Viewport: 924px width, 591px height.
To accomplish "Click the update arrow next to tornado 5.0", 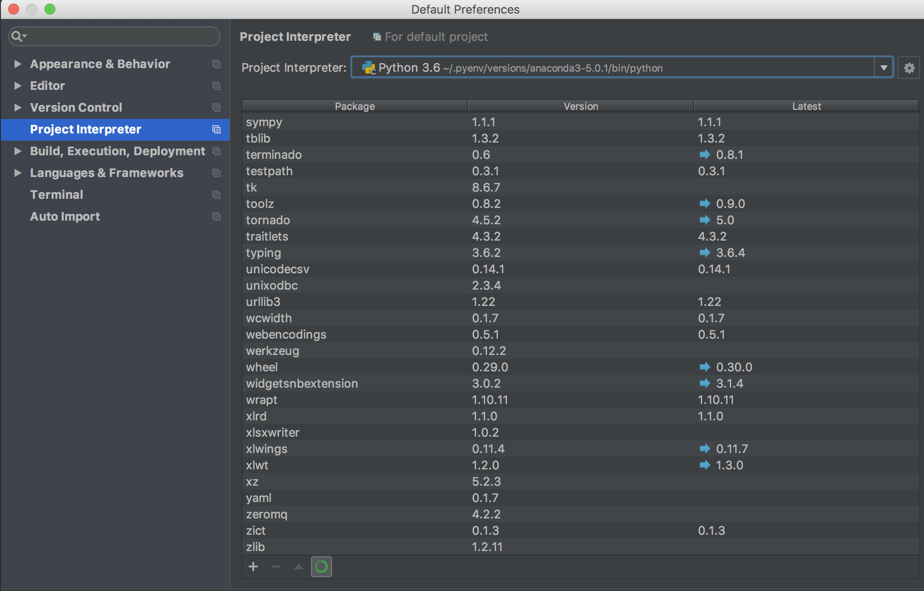I will tap(705, 220).
